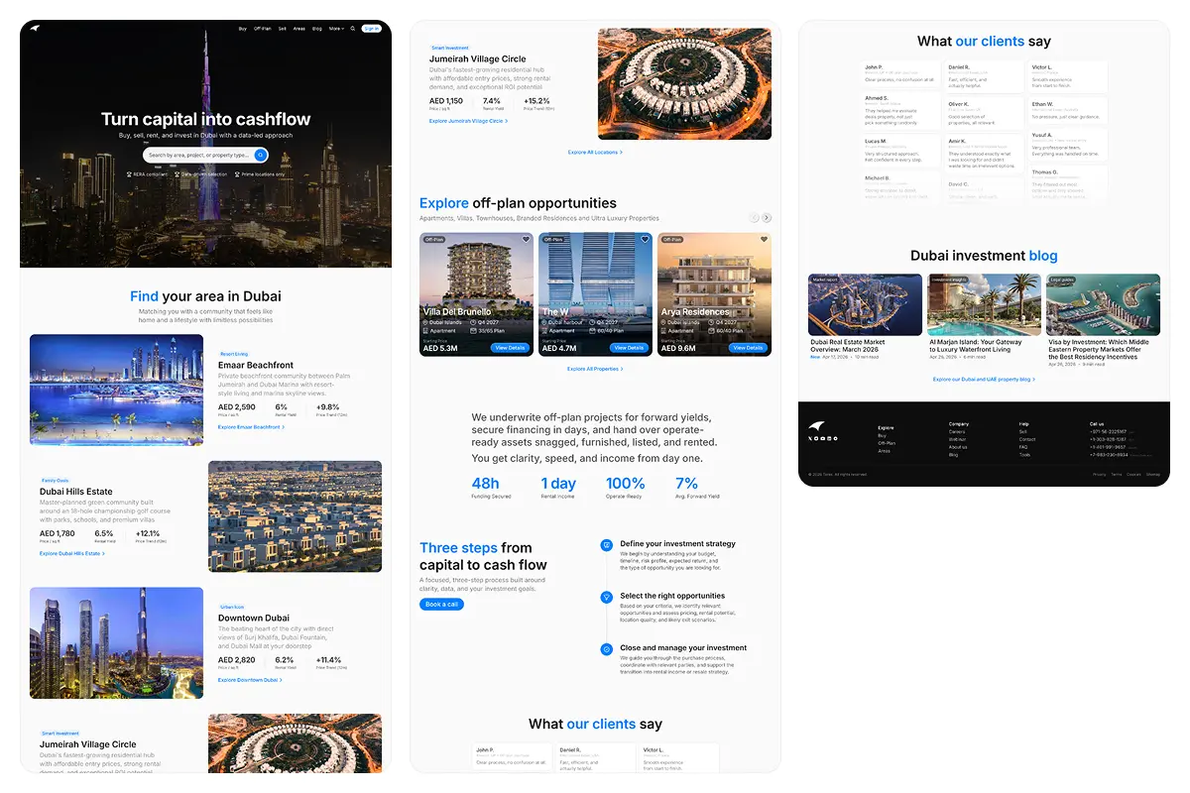1190x793 pixels.
Task: Open the X social icon in the footer
Action: pyautogui.click(x=810, y=438)
